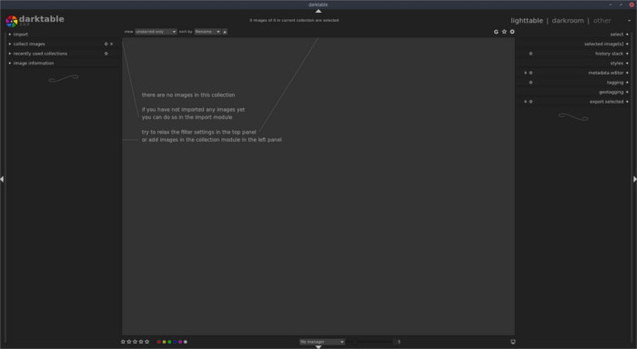
Task: Toggle blue color label
Action: pyautogui.click(x=175, y=342)
